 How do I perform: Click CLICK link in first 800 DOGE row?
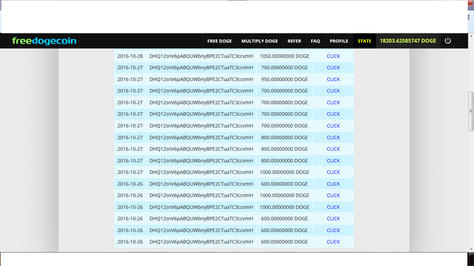click(333, 138)
